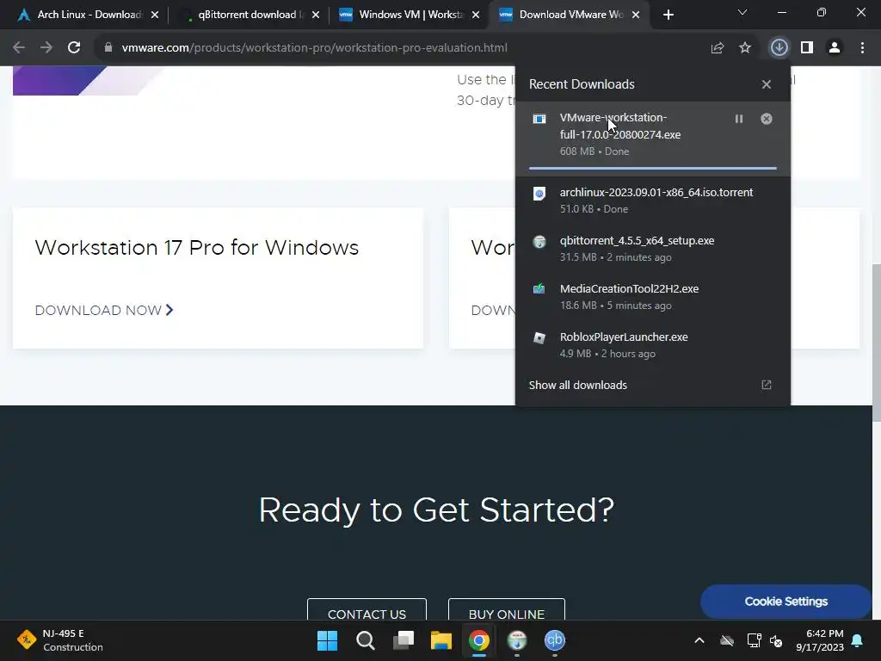The width and height of the screenshot is (881, 661).
Task: Open the Chrome three-dot menu
Action: 862,47
